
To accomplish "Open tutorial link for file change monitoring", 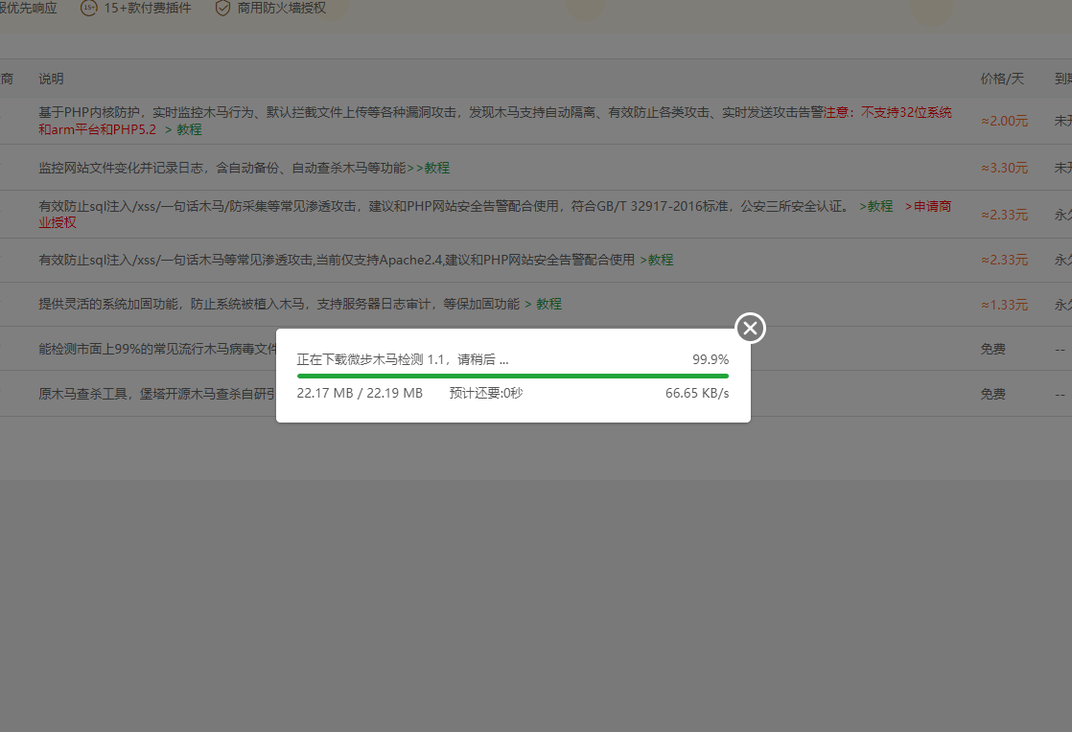I will [x=429, y=168].
